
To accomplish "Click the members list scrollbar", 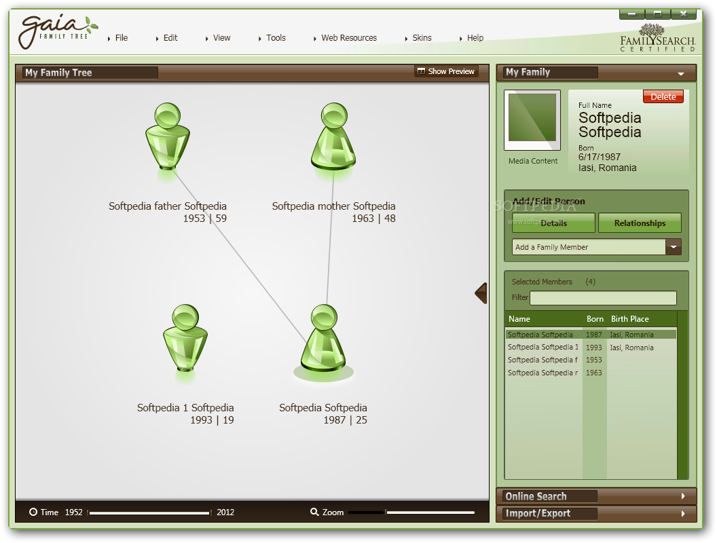I will pyautogui.click(x=682, y=395).
